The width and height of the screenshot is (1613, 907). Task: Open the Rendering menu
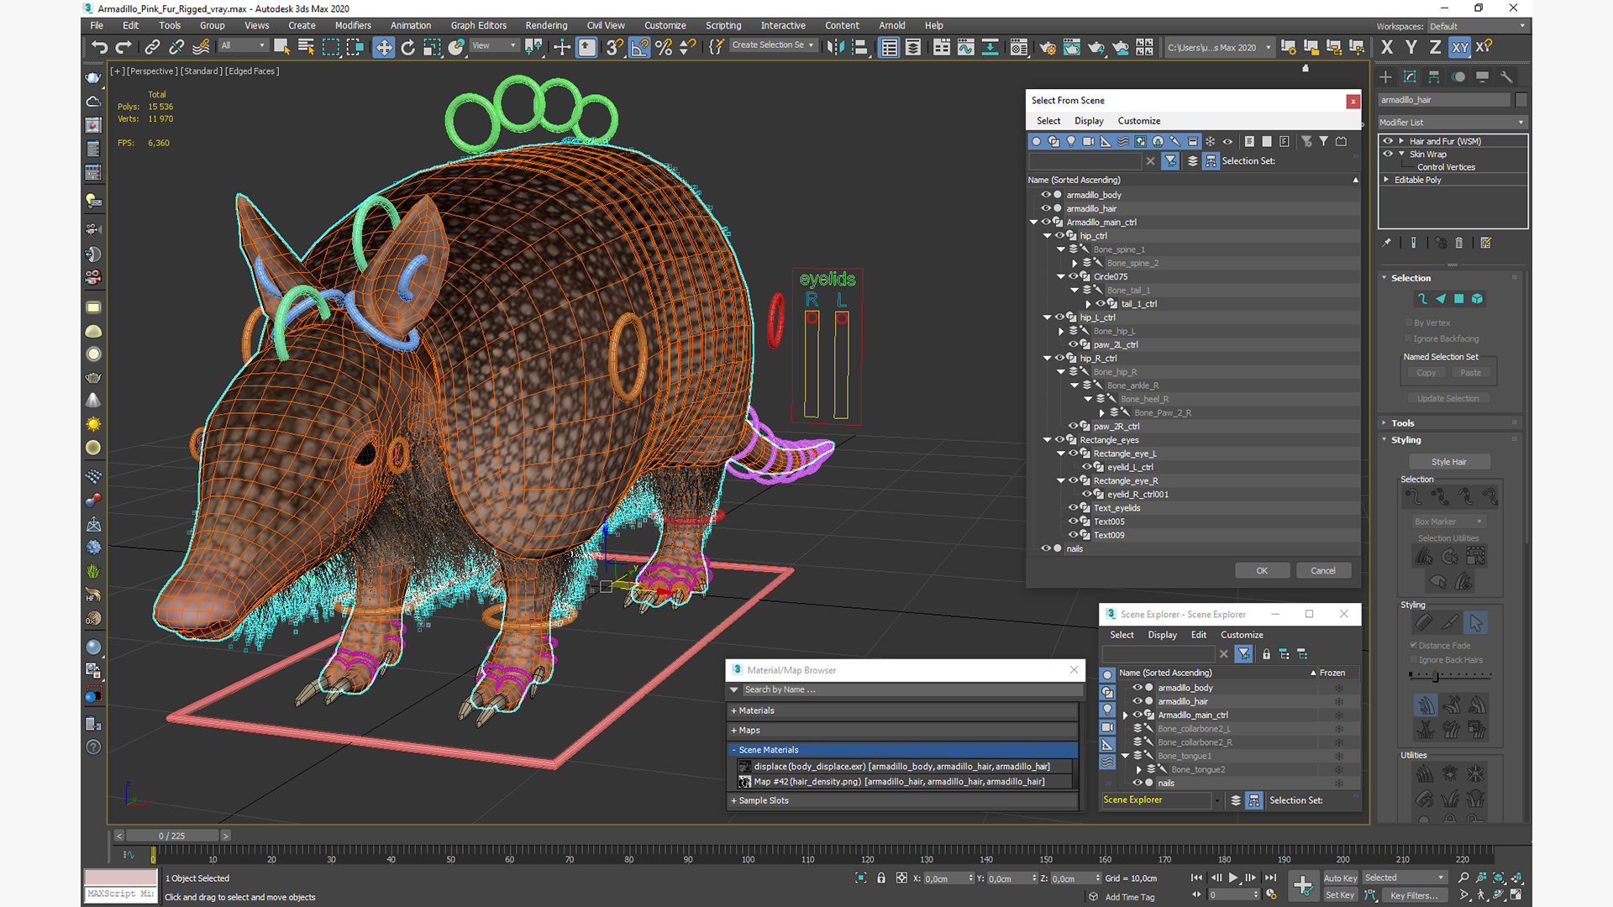coord(546,25)
